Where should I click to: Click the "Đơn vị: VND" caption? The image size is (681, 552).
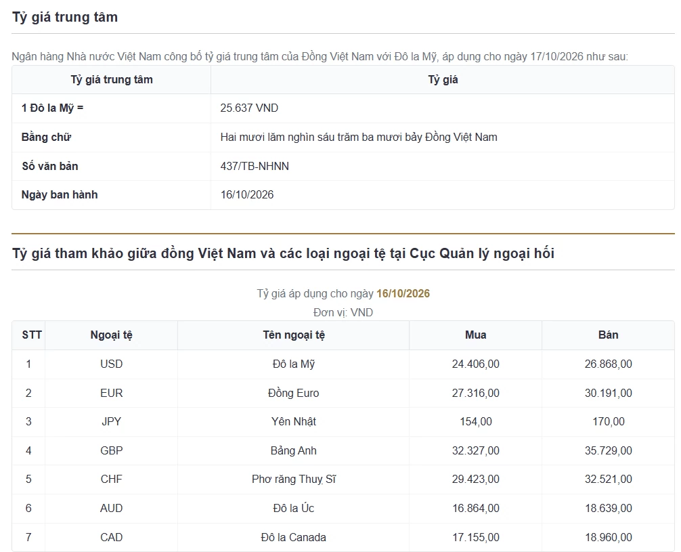point(343,312)
